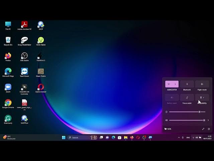Image resolution: width=214 pixels, height=161 pixels.
Task: Open search highlight image in Search box
Action: (x=94, y=138)
